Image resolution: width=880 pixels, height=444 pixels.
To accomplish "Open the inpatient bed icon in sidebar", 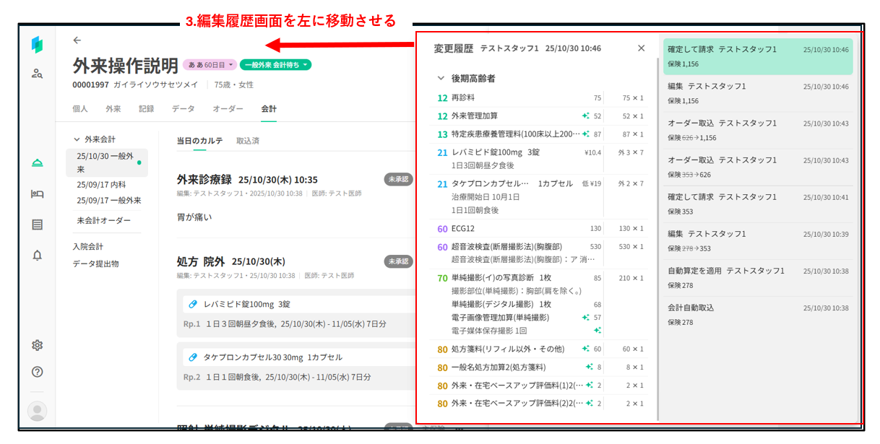I will click(38, 193).
